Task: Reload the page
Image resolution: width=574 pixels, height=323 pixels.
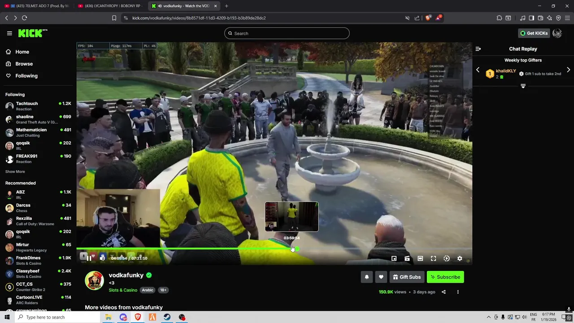Action: pos(24,18)
